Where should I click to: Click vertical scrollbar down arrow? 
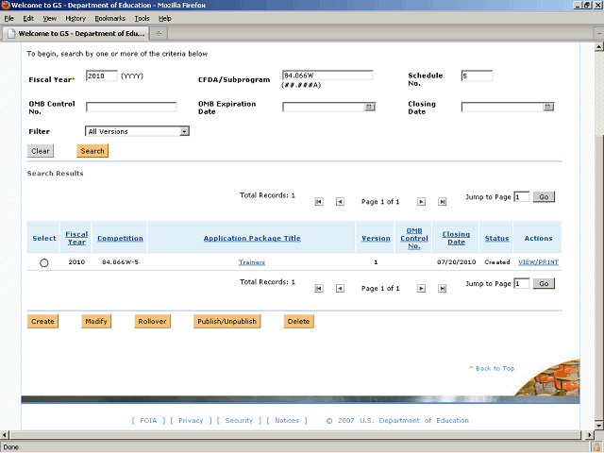[x=599, y=426]
